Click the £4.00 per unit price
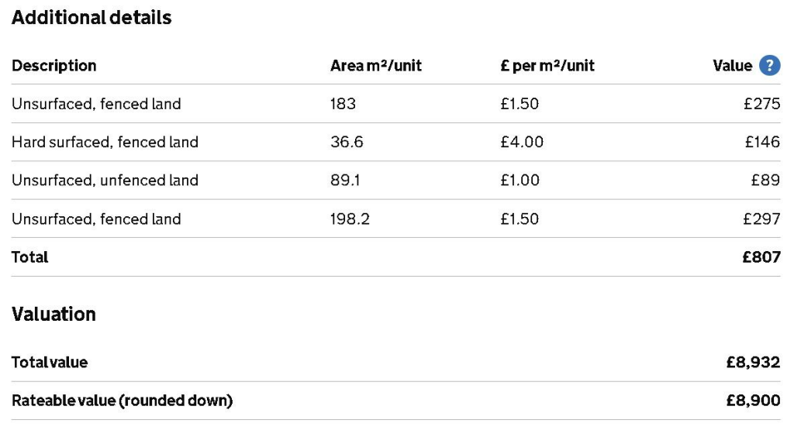This screenshot has width=794, height=444. point(522,142)
